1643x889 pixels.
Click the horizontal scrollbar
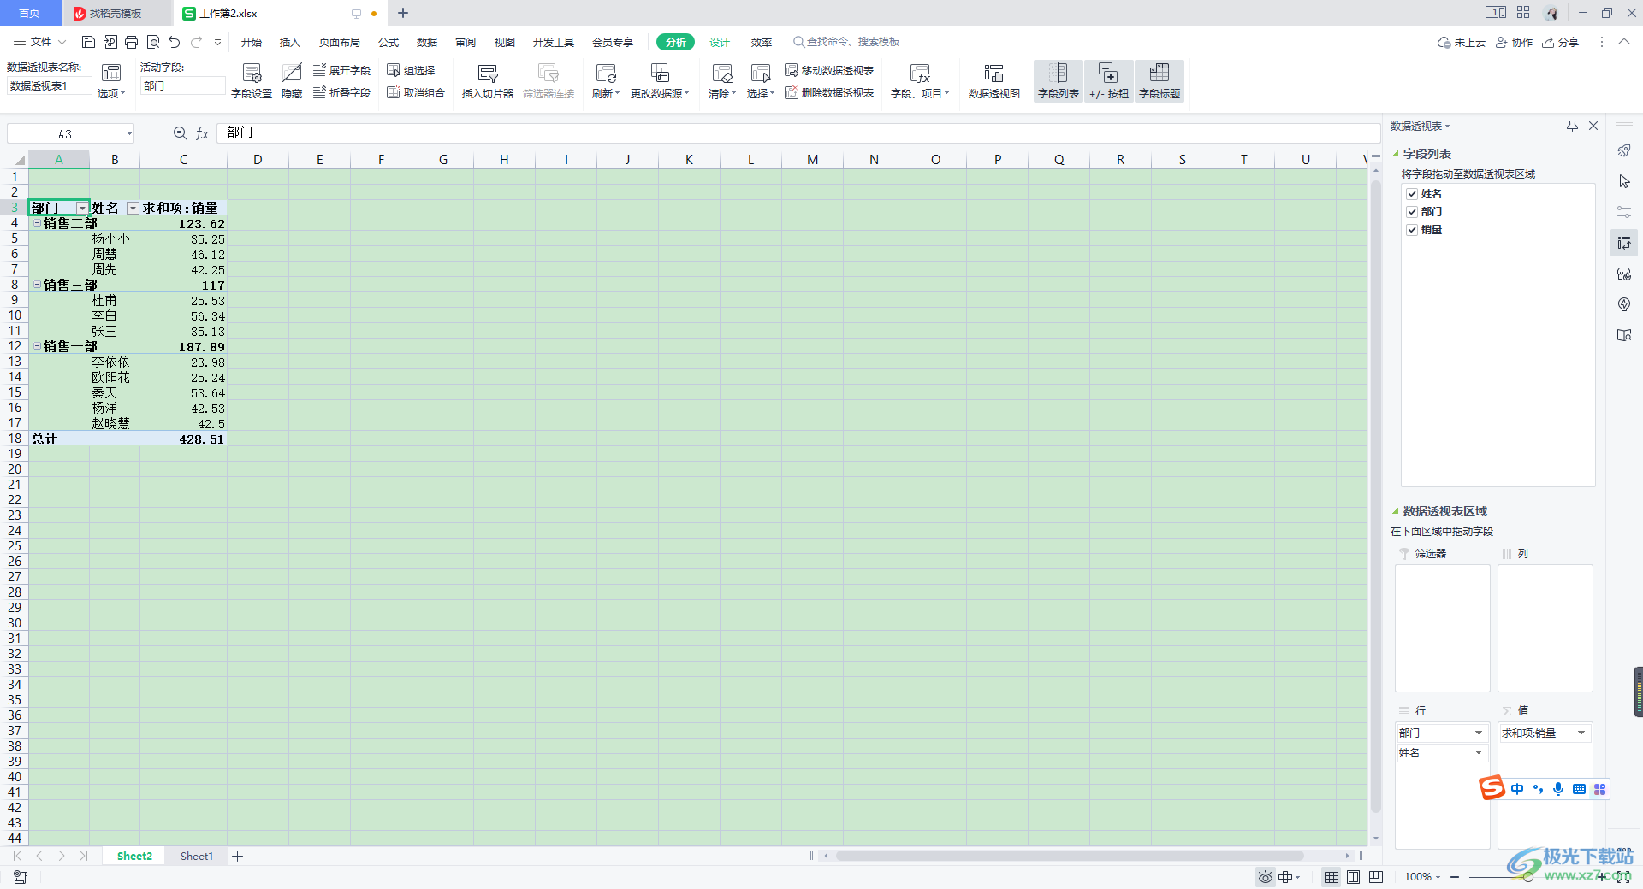pos(1070,856)
